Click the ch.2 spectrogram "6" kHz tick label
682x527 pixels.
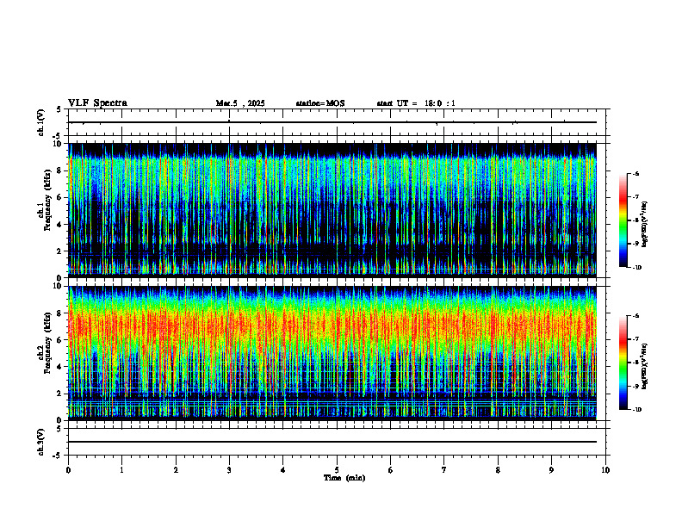tap(59, 340)
